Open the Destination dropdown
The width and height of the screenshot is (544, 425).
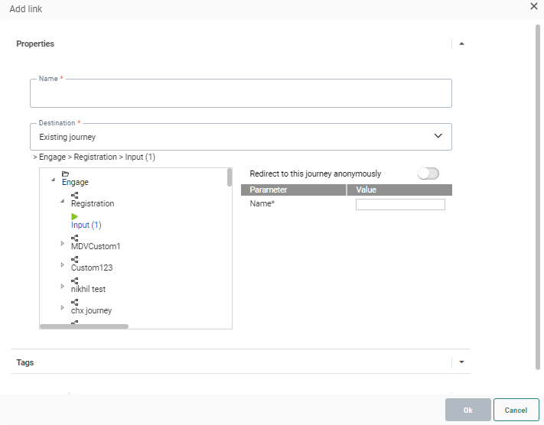click(x=438, y=136)
